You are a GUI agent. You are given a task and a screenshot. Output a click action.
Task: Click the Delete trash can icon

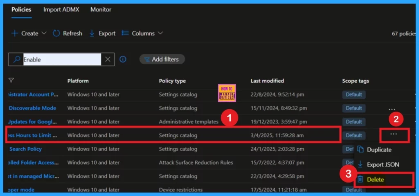coord(360,179)
